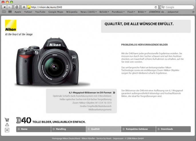Select Optimale Schärfe dank Autofokussystem item
This screenshot has width=196, height=141.
click(82, 96)
